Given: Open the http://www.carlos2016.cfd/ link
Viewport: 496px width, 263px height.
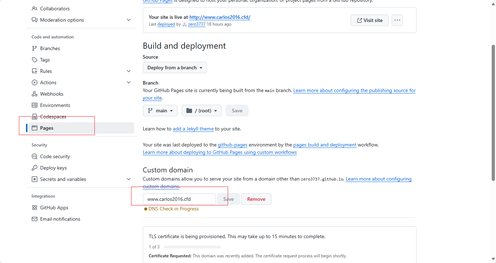Looking at the screenshot, I should [x=220, y=17].
